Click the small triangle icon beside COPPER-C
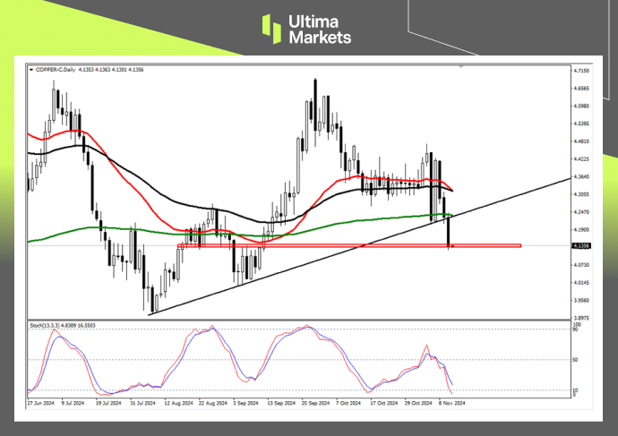Viewport: 618px width, 436px height. (x=31, y=68)
